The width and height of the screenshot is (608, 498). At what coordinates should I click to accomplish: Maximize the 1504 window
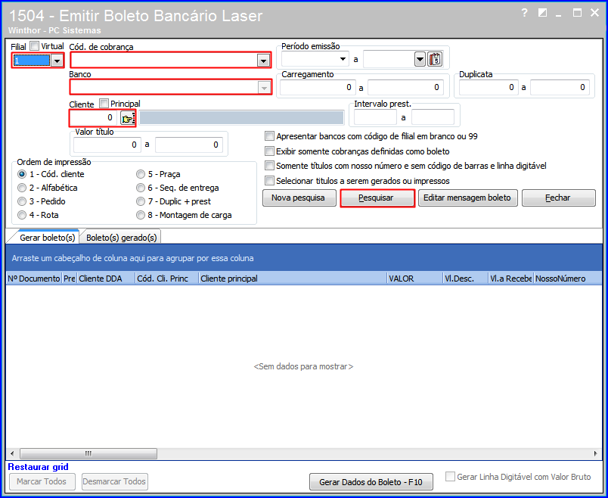click(x=577, y=13)
